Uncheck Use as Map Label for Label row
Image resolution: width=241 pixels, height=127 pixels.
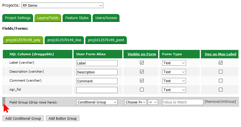[221, 63]
